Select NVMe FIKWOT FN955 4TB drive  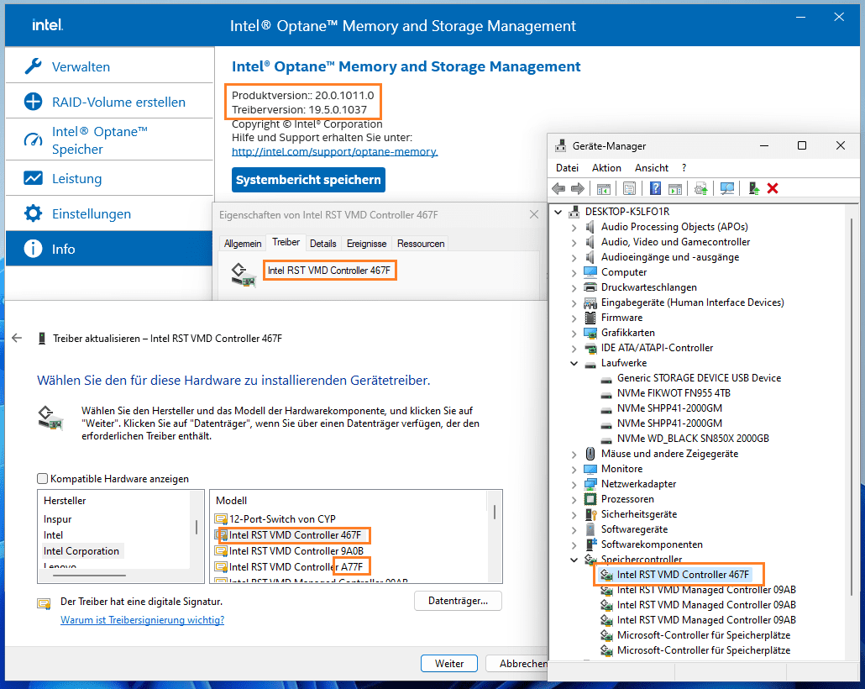pos(674,393)
